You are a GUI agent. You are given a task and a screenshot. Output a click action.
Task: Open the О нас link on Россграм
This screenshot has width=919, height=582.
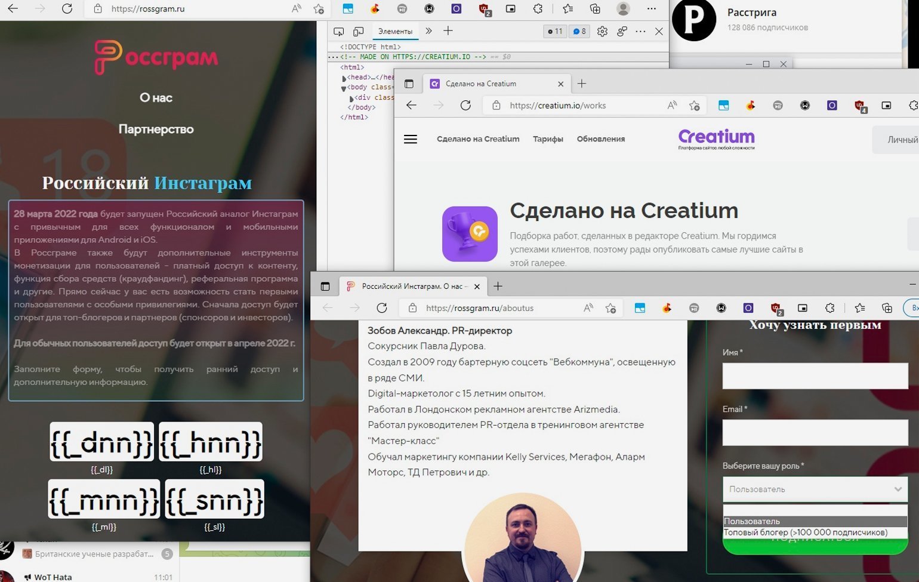[156, 98]
